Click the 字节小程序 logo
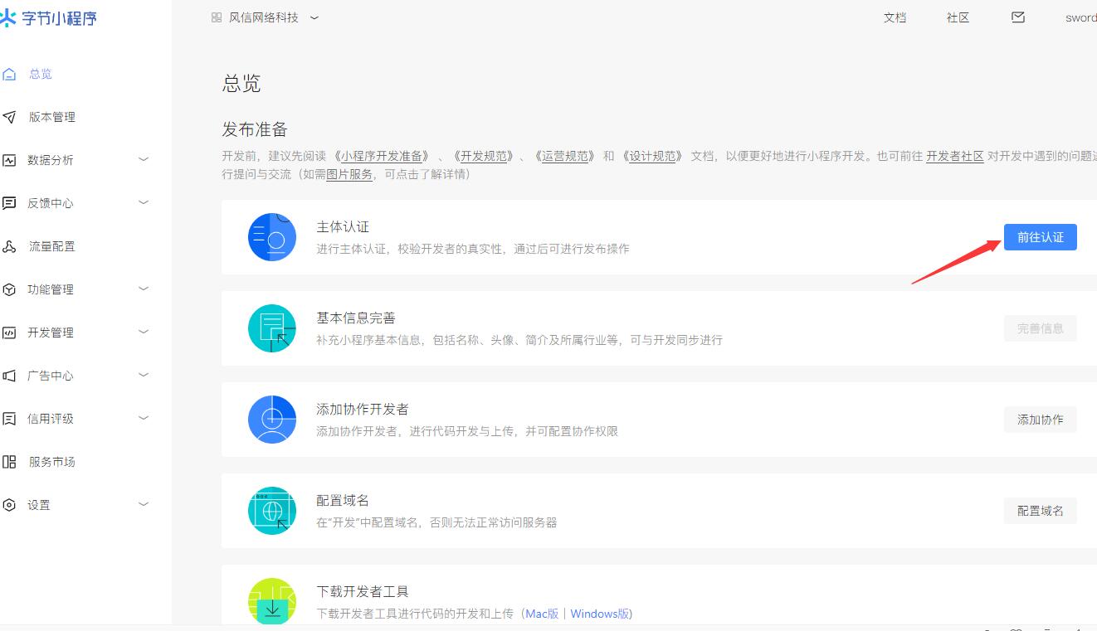The height and width of the screenshot is (631, 1097). tap(50, 18)
